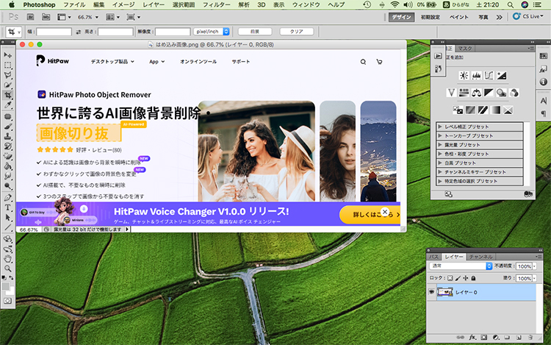Toggle lock position icon
The height and width of the screenshot is (345, 551).
(466, 278)
